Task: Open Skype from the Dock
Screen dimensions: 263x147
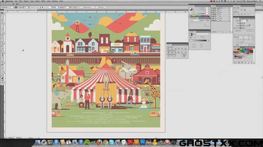Action: pos(112,142)
